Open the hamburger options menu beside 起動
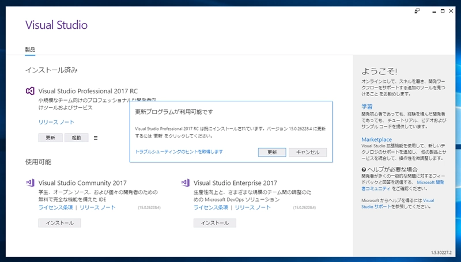This screenshot has width=461, height=262. click(x=96, y=138)
